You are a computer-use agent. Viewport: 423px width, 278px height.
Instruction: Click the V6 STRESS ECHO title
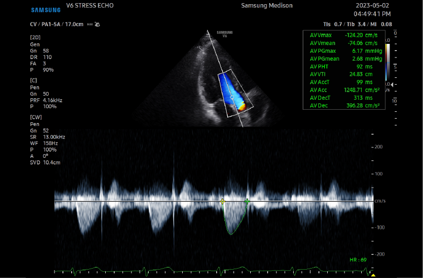pyautogui.click(x=90, y=6)
